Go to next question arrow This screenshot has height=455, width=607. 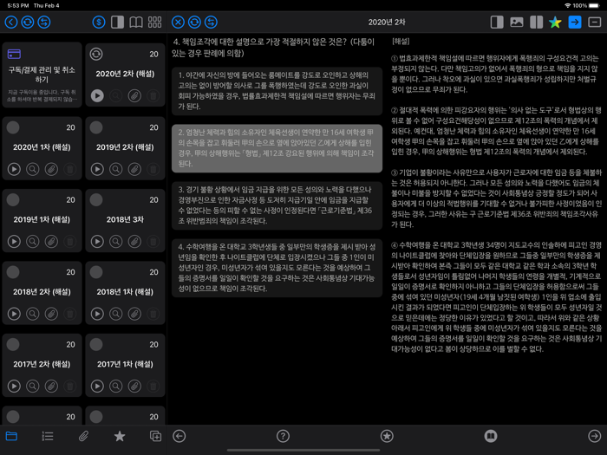click(594, 436)
